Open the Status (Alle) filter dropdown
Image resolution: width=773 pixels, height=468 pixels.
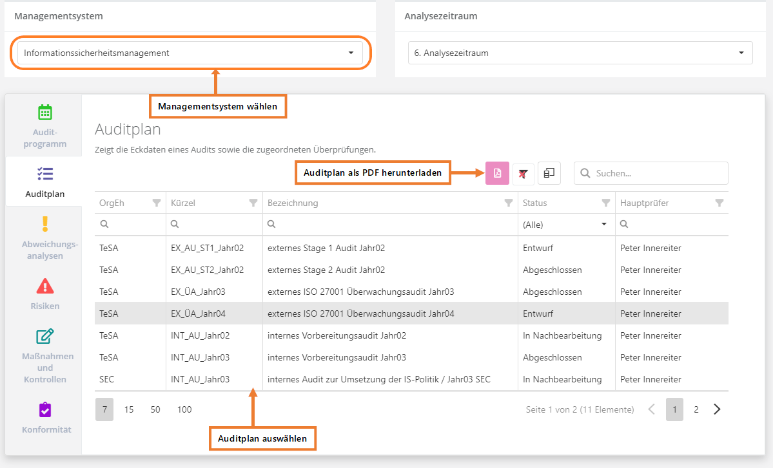coord(565,225)
